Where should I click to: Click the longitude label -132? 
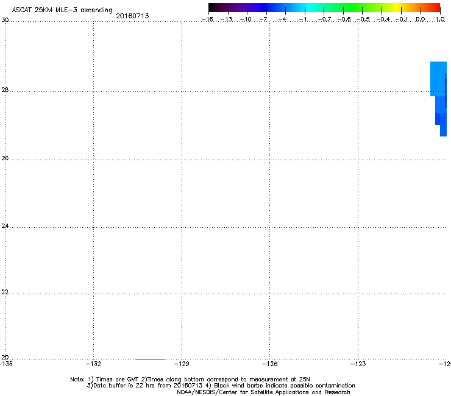(x=93, y=364)
